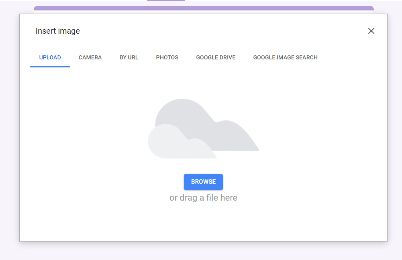This screenshot has height=260, width=402.
Task: Click the blue BROWSE button
Action: [203, 182]
